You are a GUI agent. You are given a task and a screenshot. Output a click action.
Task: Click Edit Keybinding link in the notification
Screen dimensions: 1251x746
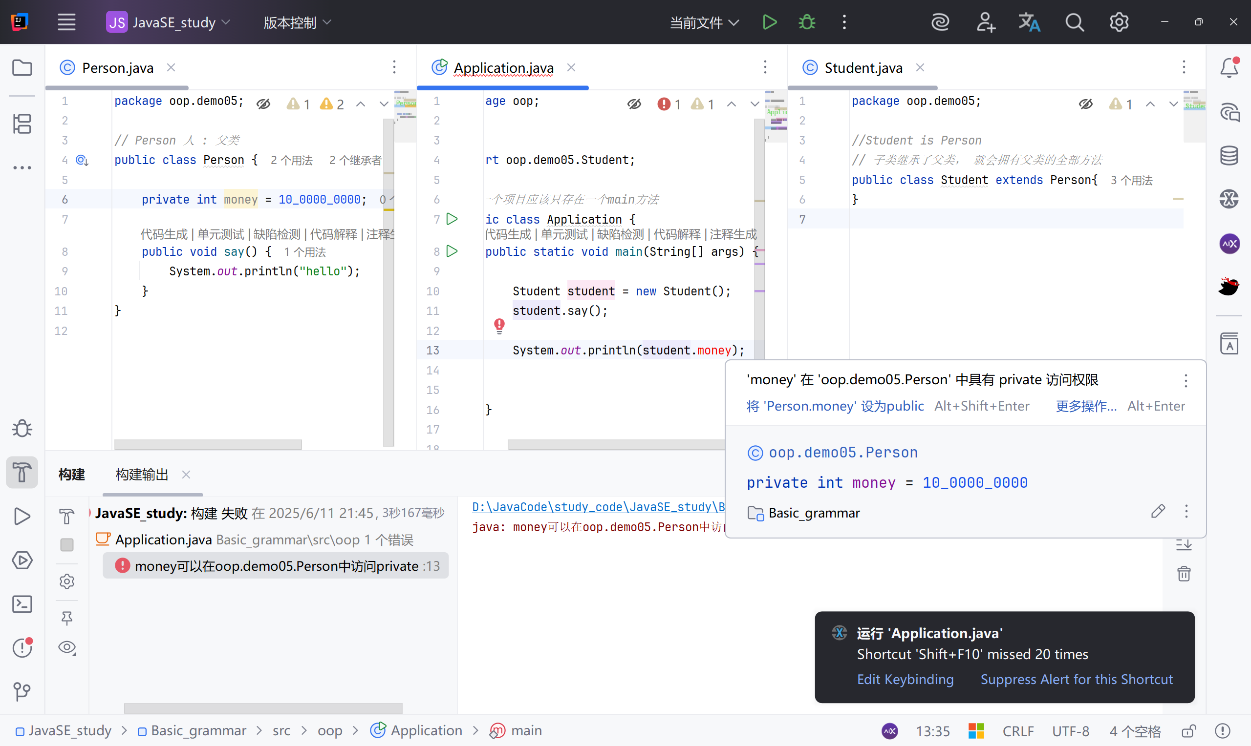coord(905,679)
